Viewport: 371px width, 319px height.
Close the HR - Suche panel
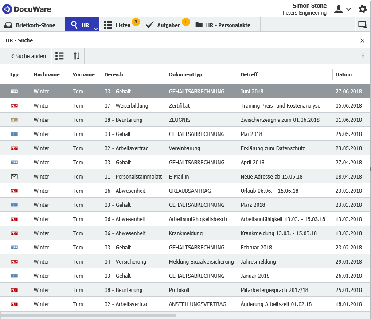tap(362, 40)
